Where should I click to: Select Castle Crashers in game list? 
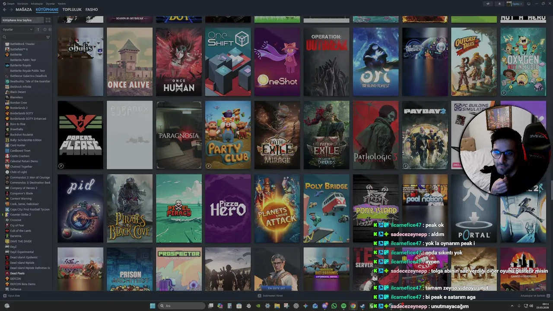point(20,156)
